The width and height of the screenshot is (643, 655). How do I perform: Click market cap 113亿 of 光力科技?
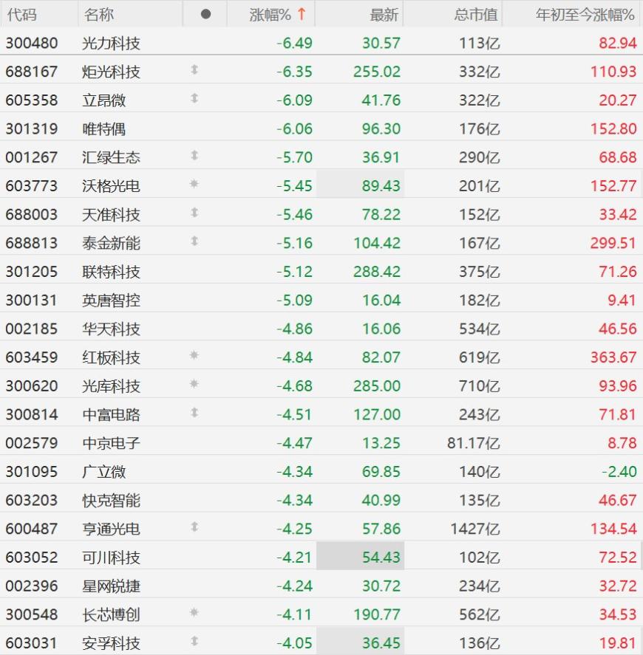pos(479,43)
